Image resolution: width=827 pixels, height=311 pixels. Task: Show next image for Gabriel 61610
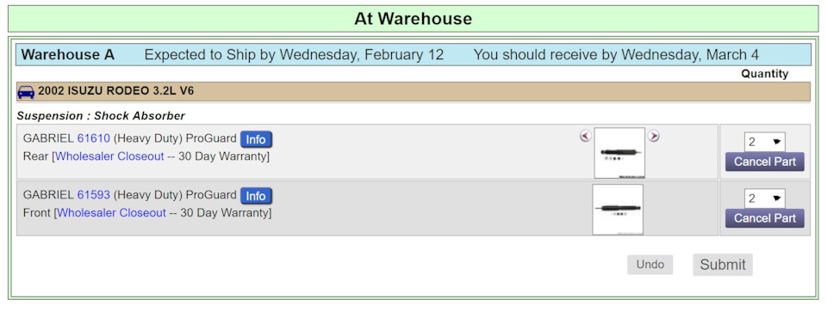(654, 136)
